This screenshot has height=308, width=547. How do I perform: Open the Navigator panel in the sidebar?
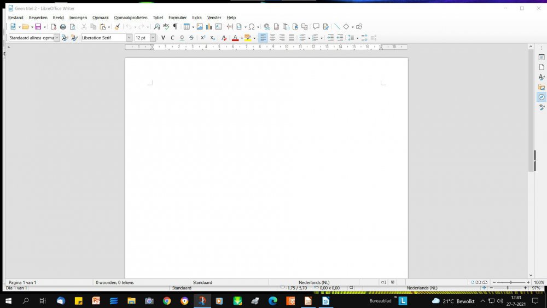point(542,97)
